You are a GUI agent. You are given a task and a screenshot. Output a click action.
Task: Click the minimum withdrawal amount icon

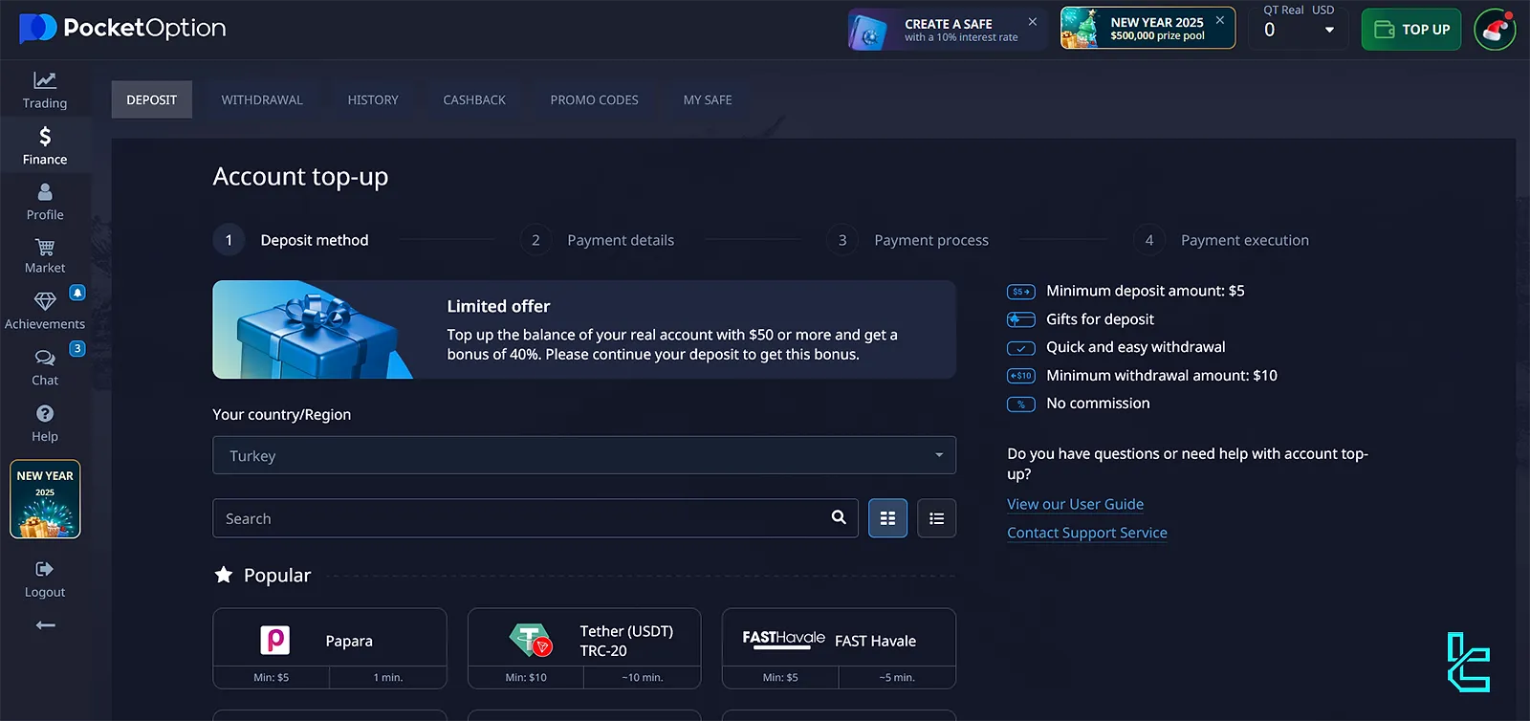pos(1021,376)
